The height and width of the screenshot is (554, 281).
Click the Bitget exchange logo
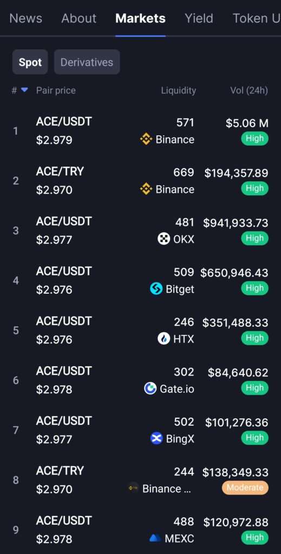coord(156,289)
